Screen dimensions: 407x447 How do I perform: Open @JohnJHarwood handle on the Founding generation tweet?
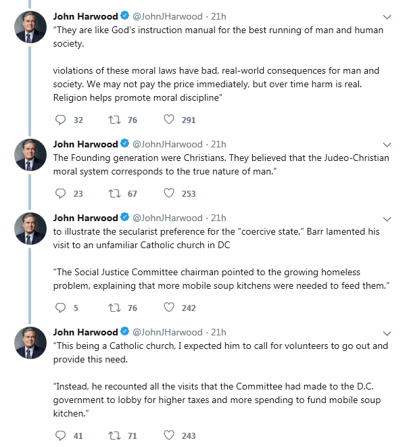168,144
